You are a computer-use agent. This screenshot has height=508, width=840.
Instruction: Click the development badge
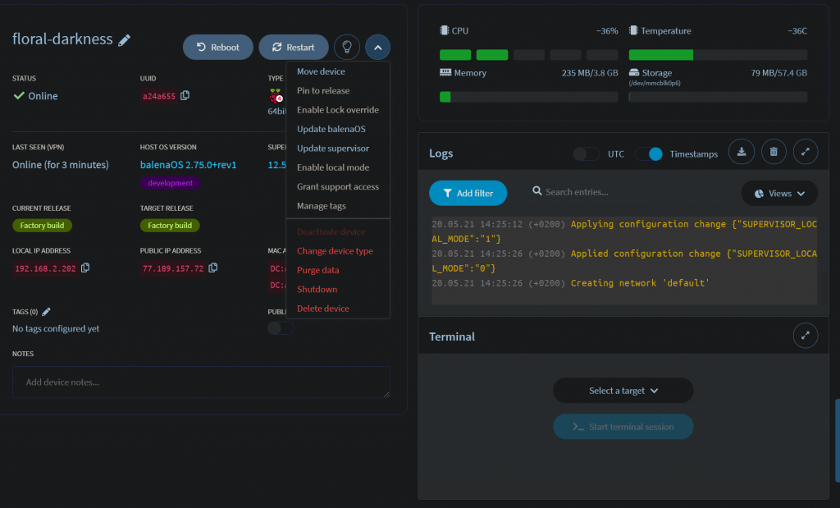[x=171, y=183]
